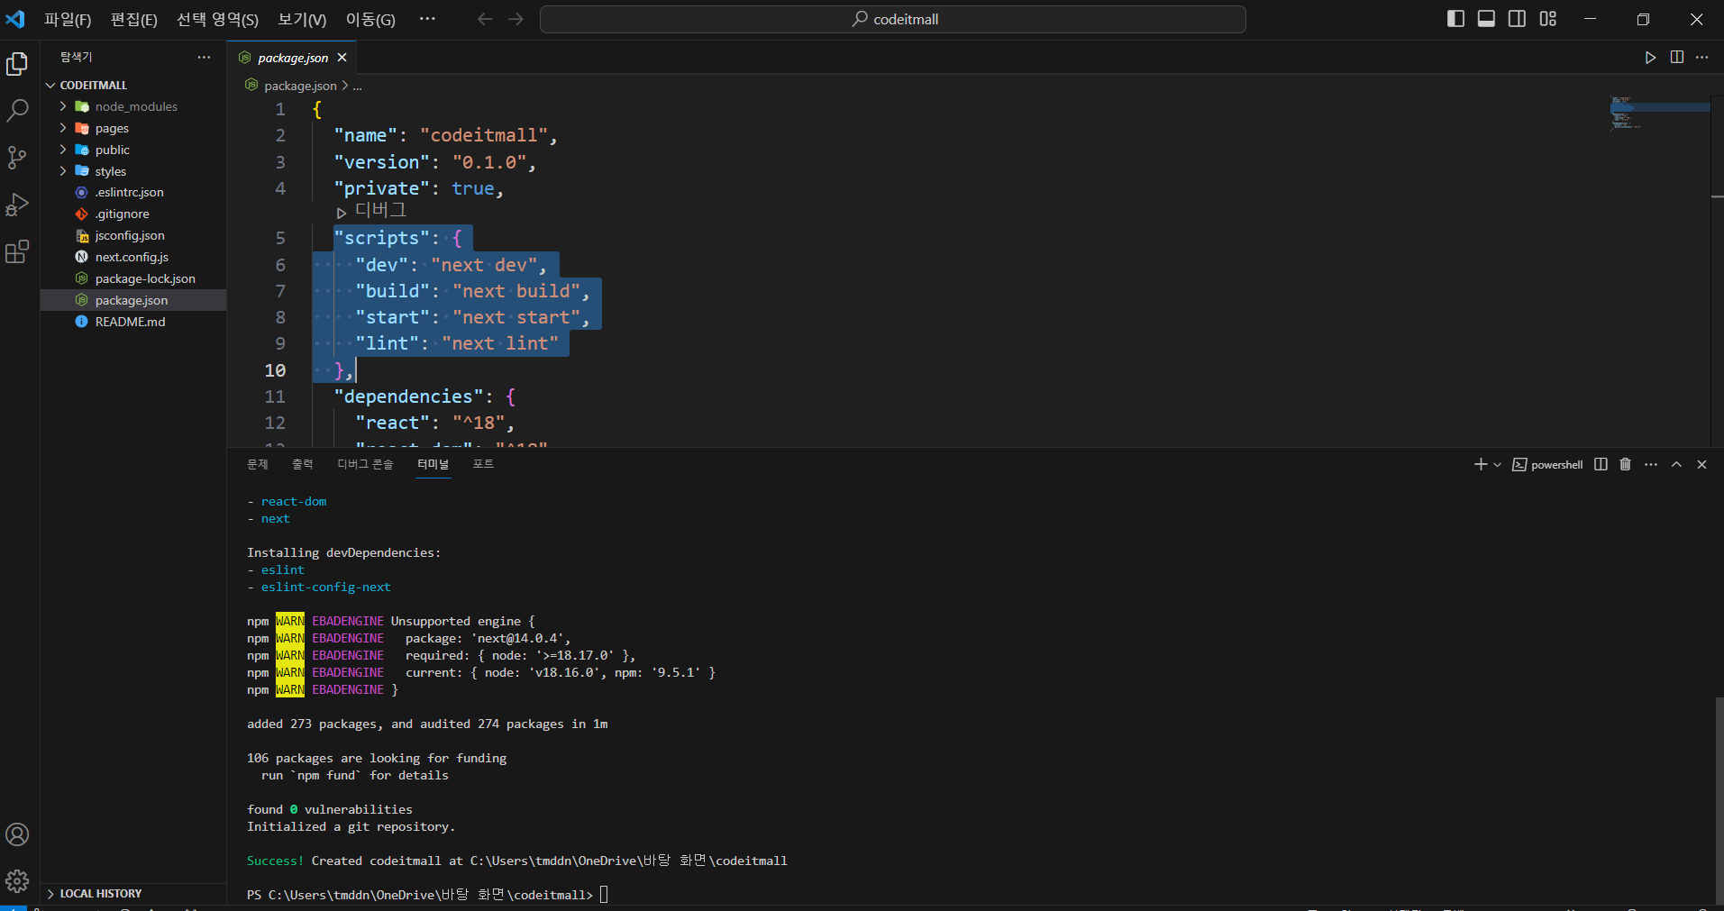Open the Accounts menu icon
The width and height of the screenshot is (1724, 911).
[17, 834]
